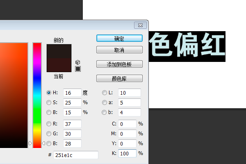
Task: Select the Lab b radio button
Action: [104, 112]
